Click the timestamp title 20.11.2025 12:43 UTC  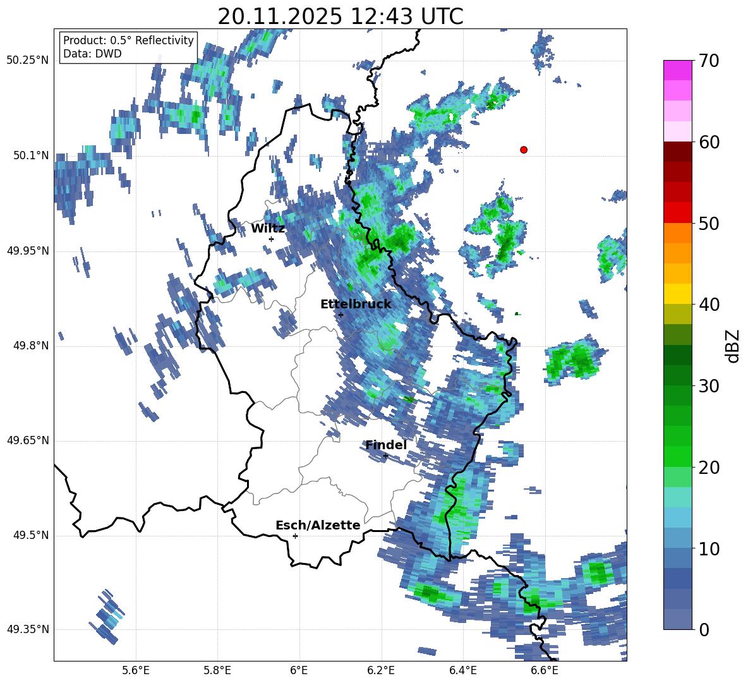coord(341,16)
